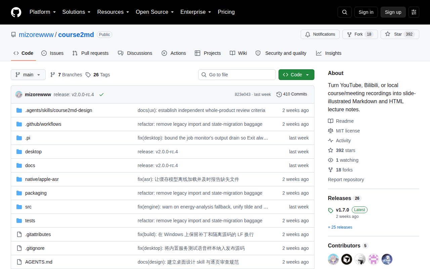Open the .github/workflows folder
The height and width of the screenshot is (269, 430).
click(x=43, y=124)
